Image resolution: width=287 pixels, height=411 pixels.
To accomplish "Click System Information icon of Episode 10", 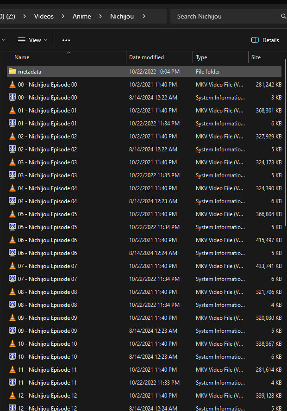I will pos(12,357).
